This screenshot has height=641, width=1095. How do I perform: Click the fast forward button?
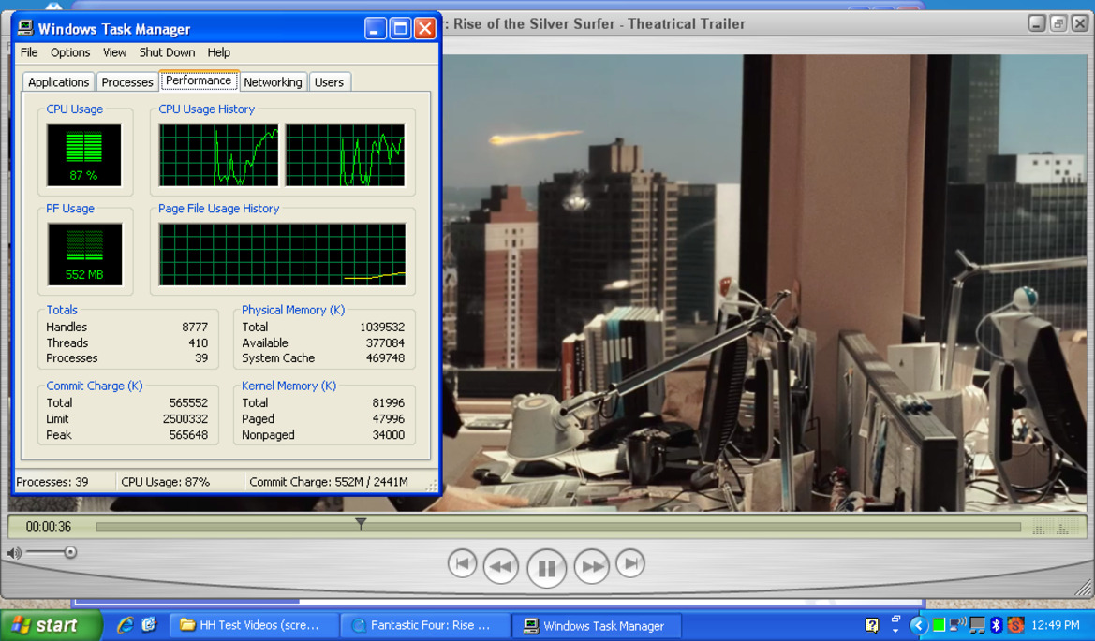pos(591,566)
